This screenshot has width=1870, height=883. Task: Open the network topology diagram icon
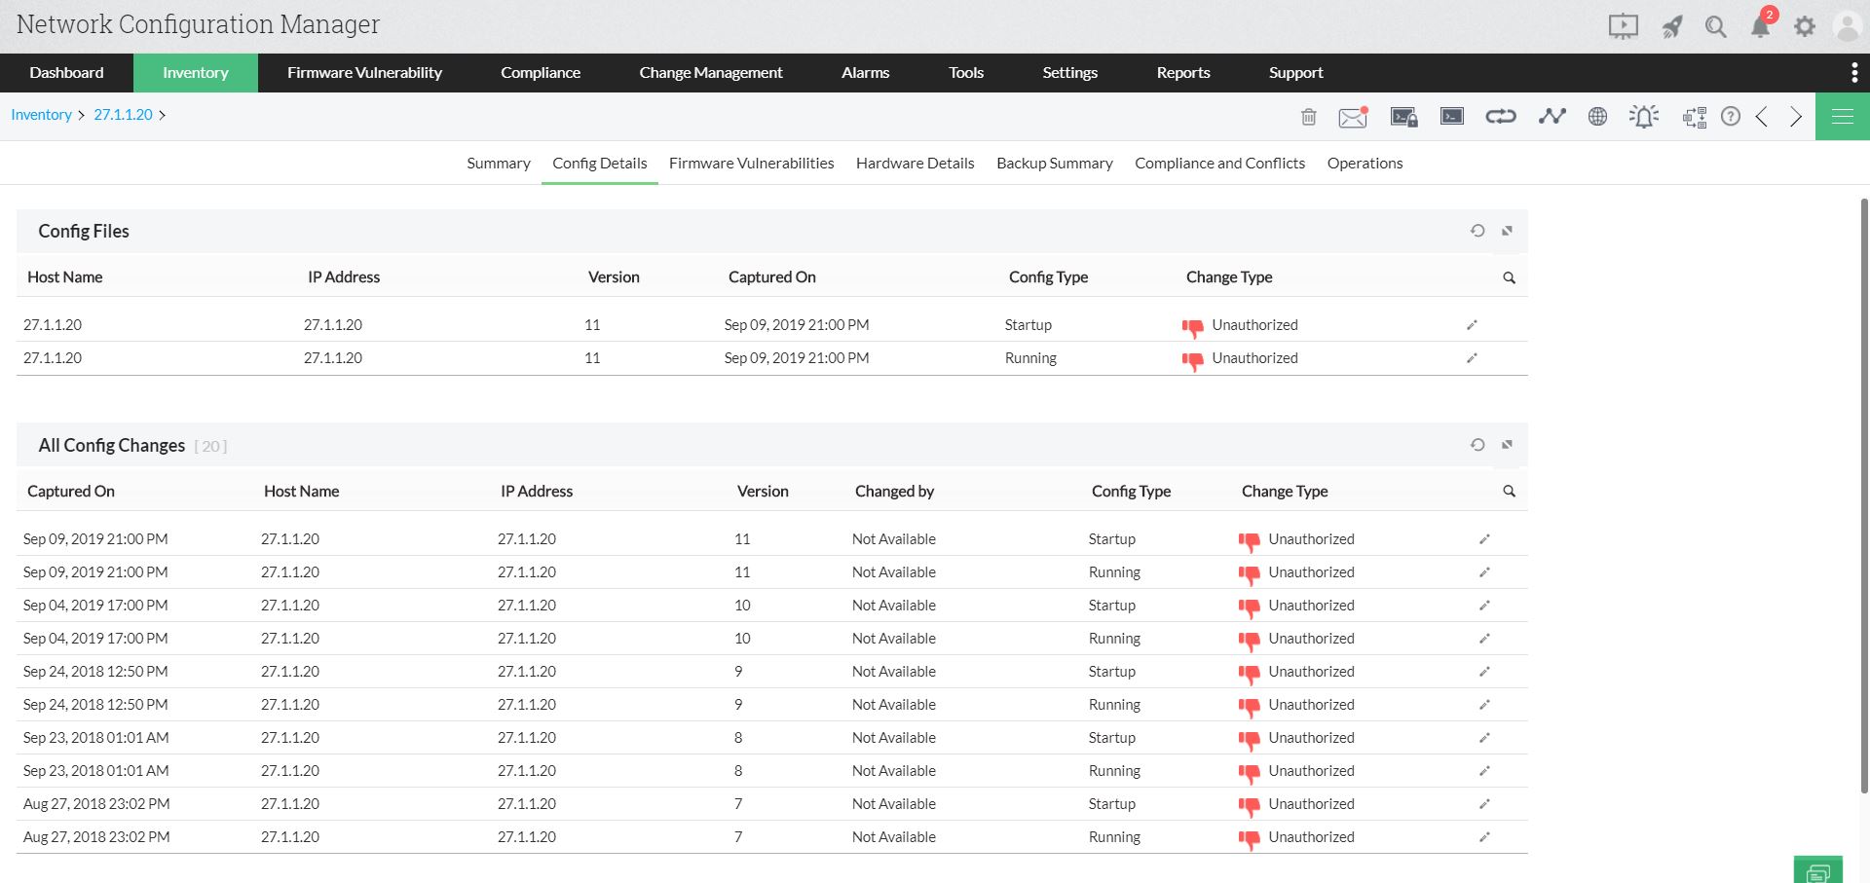click(x=1693, y=116)
